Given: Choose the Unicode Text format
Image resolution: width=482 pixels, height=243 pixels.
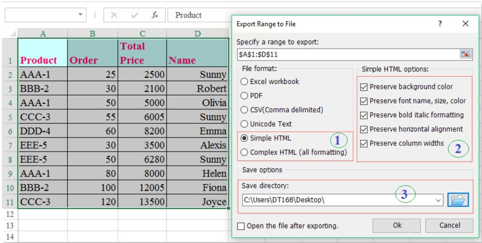Looking at the screenshot, I should click(266, 124).
